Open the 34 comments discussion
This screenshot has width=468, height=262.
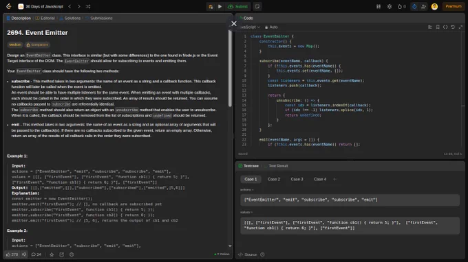pyautogui.click(x=36, y=254)
